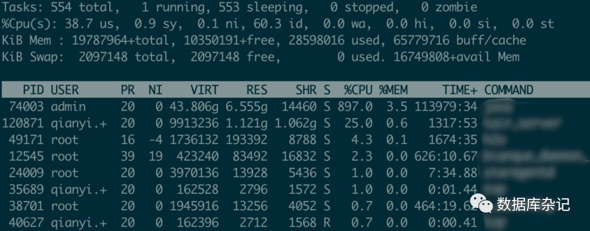
Task: Select the 897.0 CPU usage value
Action: click(x=355, y=107)
